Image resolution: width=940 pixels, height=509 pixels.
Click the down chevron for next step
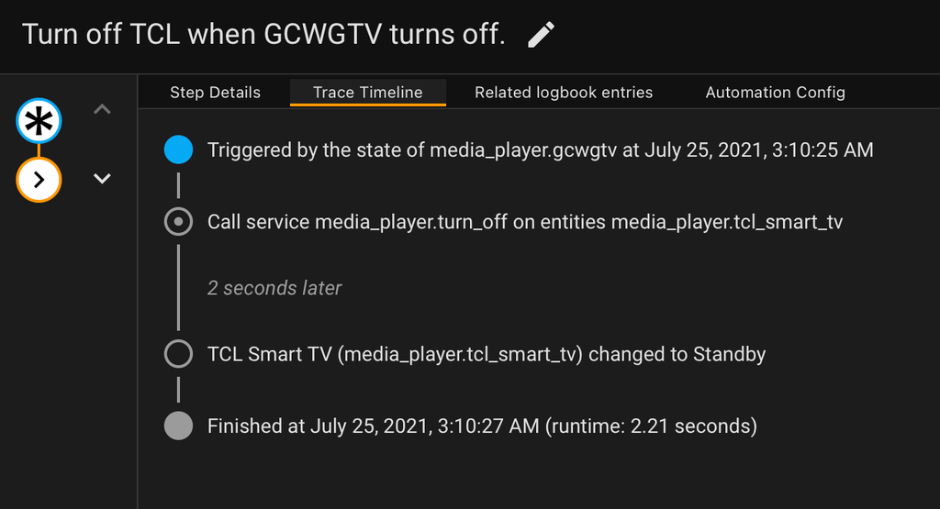pyautogui.click(x=103, y=179)
